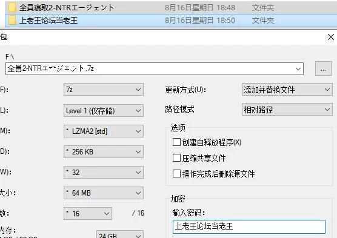Click the date 8月16日星期日 18:48
Image resolution: width=337 pixels, height=238 pixels.
click(x=200, y=8)
